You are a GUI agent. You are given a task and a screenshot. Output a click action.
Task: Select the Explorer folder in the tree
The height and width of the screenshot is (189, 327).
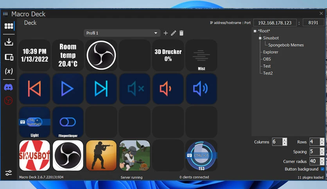tap(271, 52)
